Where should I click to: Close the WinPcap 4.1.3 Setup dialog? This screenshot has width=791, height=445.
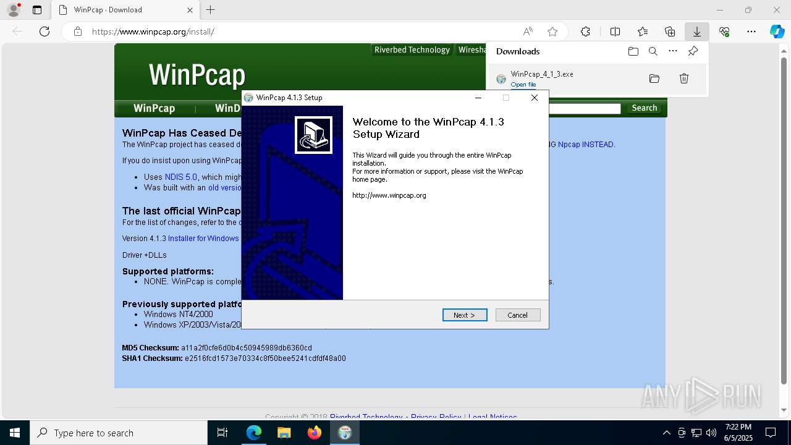[x=535, y=98]
